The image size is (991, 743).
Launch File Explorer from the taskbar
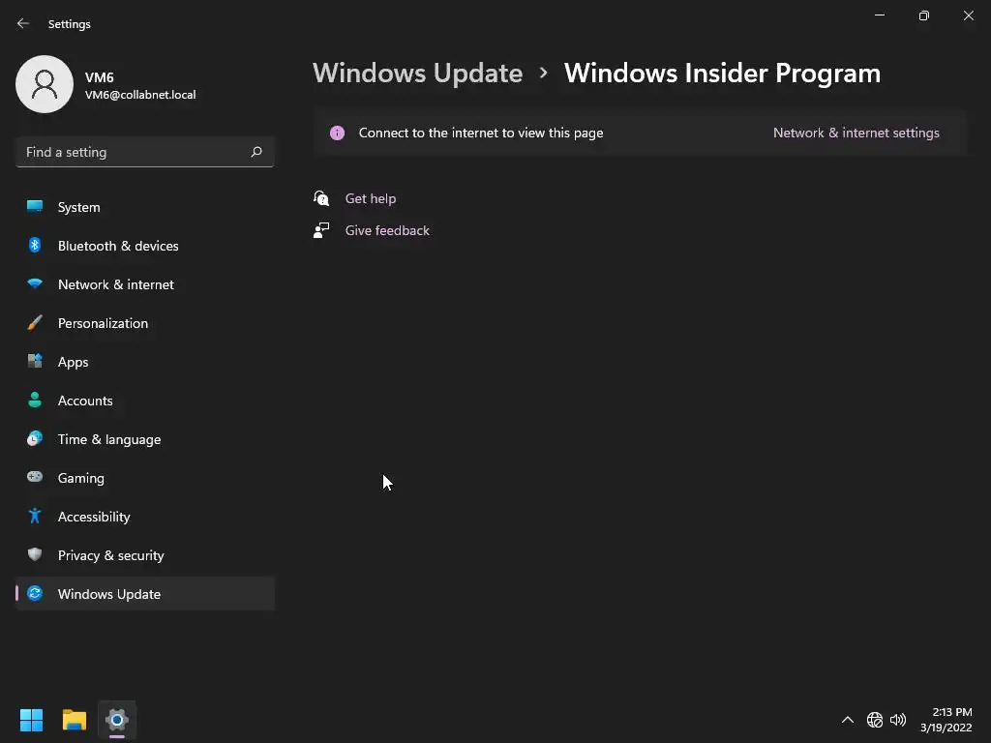74,720
